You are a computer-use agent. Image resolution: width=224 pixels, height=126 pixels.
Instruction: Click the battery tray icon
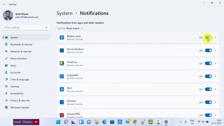tap(207, 122)
